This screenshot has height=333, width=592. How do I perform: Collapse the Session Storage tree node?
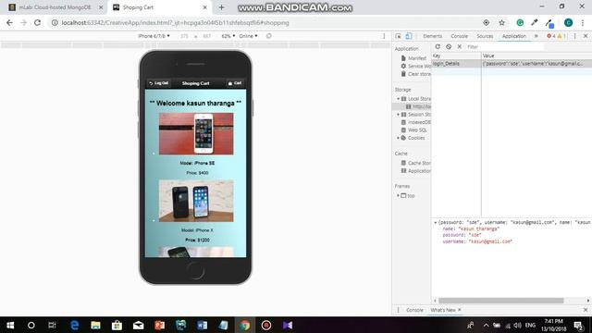tap(398, 115)
